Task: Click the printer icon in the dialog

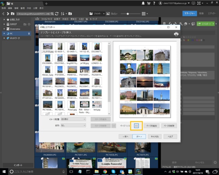Action: 176,34
